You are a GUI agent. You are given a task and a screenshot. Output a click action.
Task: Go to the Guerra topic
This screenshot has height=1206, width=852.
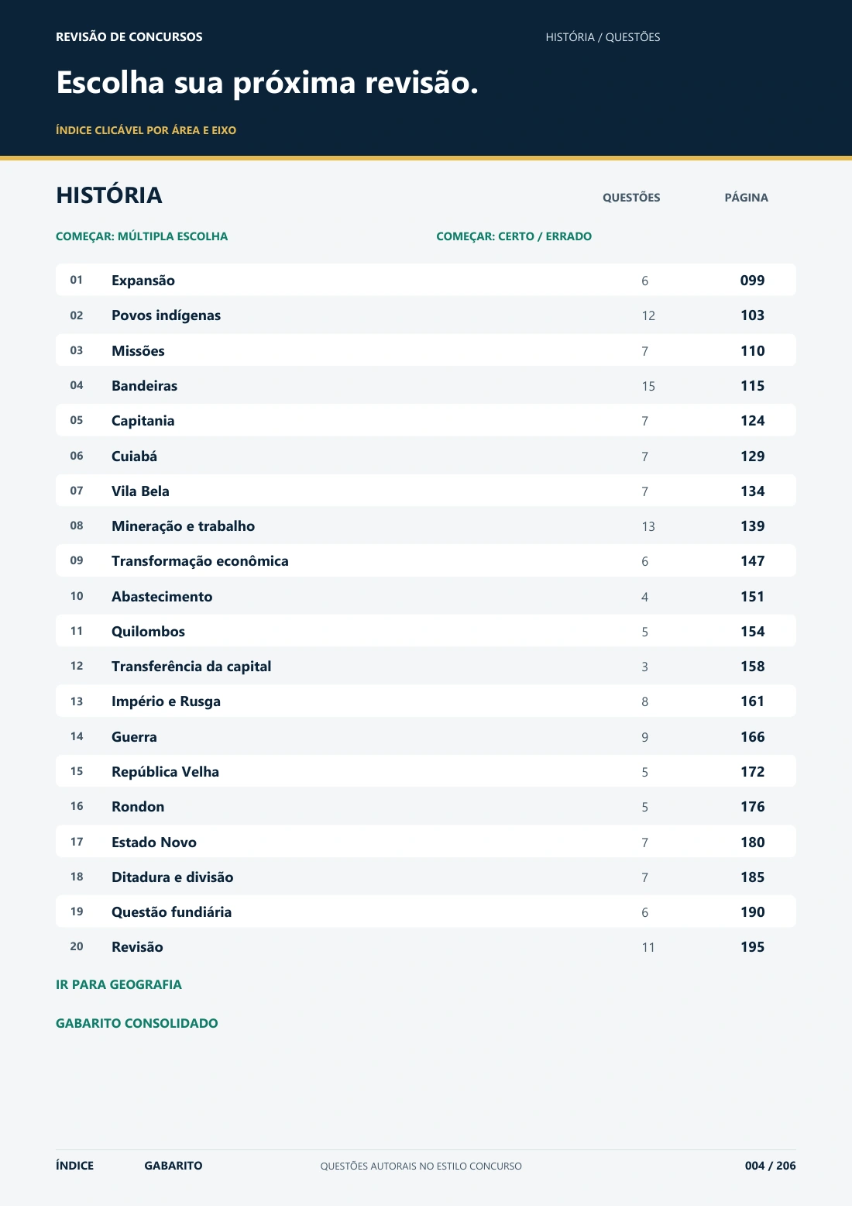(x=426, y=736)
